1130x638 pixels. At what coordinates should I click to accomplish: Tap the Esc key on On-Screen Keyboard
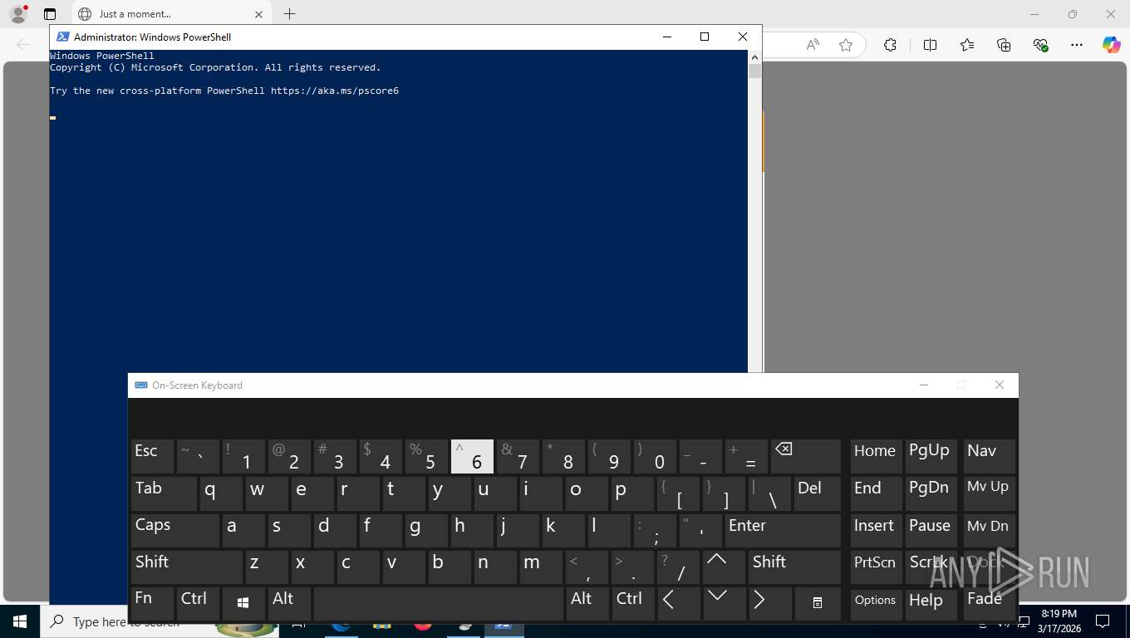click(x=152, y=457)
